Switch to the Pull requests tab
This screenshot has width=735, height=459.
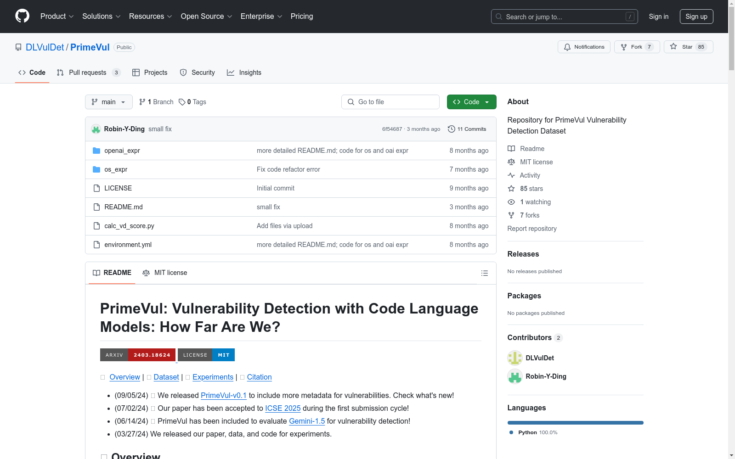(x=89, y=73)
